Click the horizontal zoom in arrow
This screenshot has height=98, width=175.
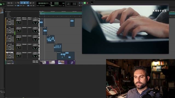coord(13,3)
